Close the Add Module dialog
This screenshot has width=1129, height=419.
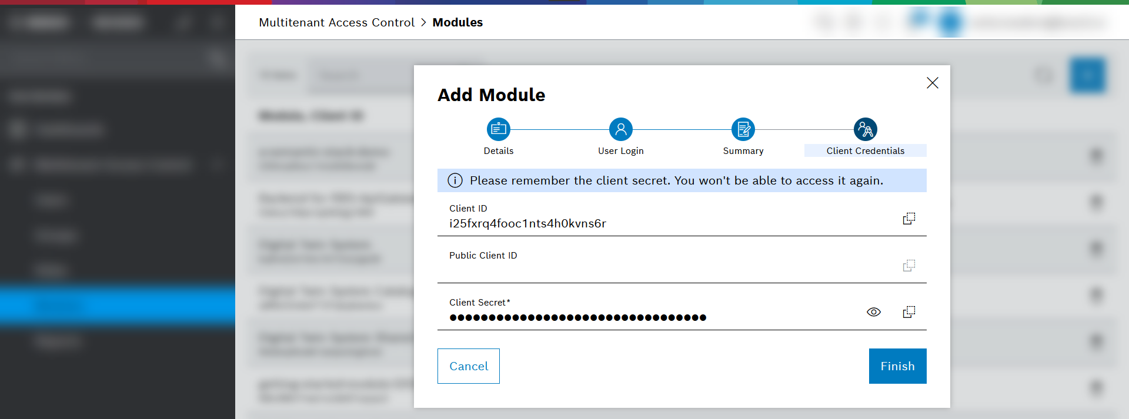click(x=932, y=83)
